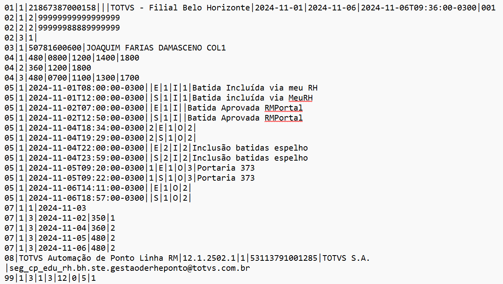
Task: Click the company name TOTVS - Filial Belo Horizonte
Action: 180,8
